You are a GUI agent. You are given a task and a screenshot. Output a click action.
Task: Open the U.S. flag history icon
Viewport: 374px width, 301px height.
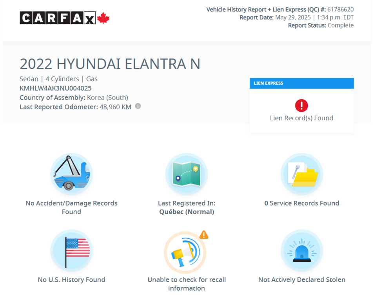click(x=72, y=251)
